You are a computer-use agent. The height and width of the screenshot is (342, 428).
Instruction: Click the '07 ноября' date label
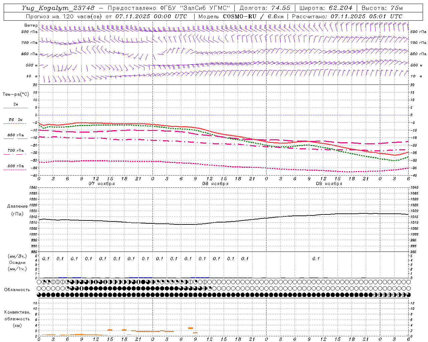click(x=102, y=184)
